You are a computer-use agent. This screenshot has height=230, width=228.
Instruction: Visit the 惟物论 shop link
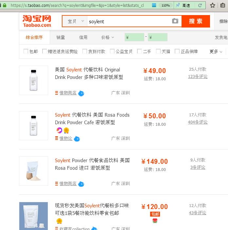point(66,138)
